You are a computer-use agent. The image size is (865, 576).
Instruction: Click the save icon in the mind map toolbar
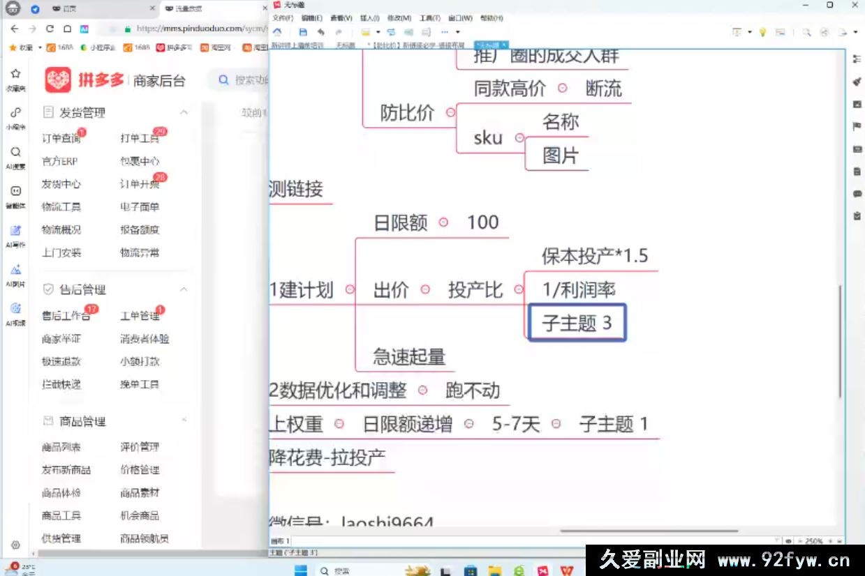point(303,32)
